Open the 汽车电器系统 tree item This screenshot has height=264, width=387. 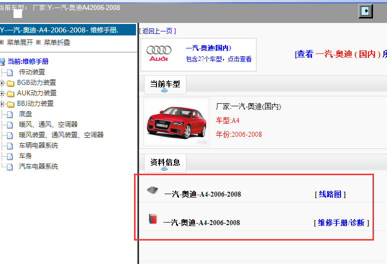point(38,166)
